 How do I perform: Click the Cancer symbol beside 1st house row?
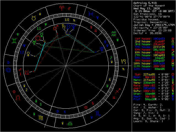[173, 39]
